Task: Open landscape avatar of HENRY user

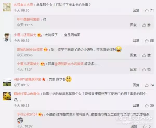Action: point(7,82)
